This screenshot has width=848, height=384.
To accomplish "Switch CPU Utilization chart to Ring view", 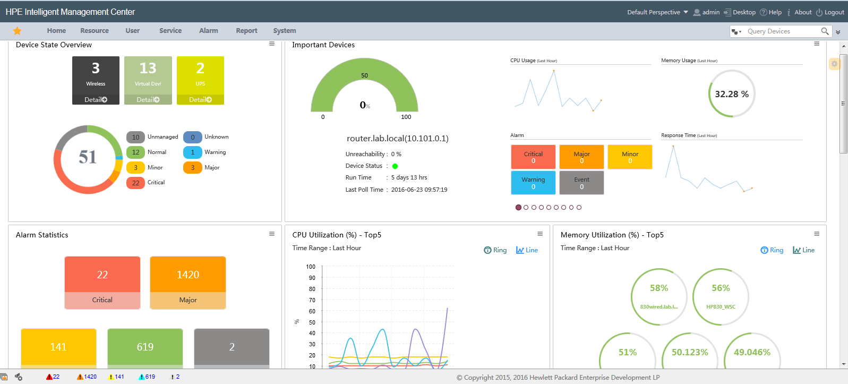I will (495, 250).
